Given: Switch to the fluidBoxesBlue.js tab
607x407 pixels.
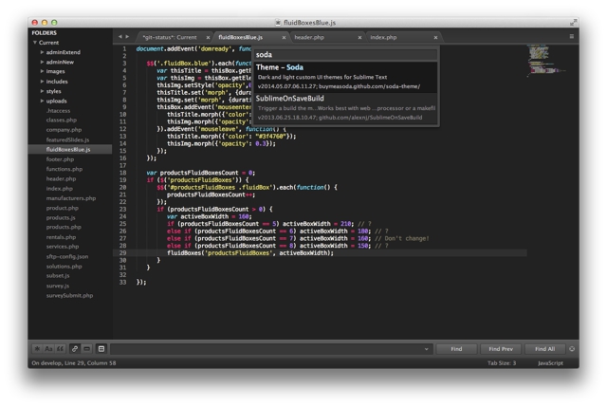Looking at the screenshot, I should [x=240, y=37].
